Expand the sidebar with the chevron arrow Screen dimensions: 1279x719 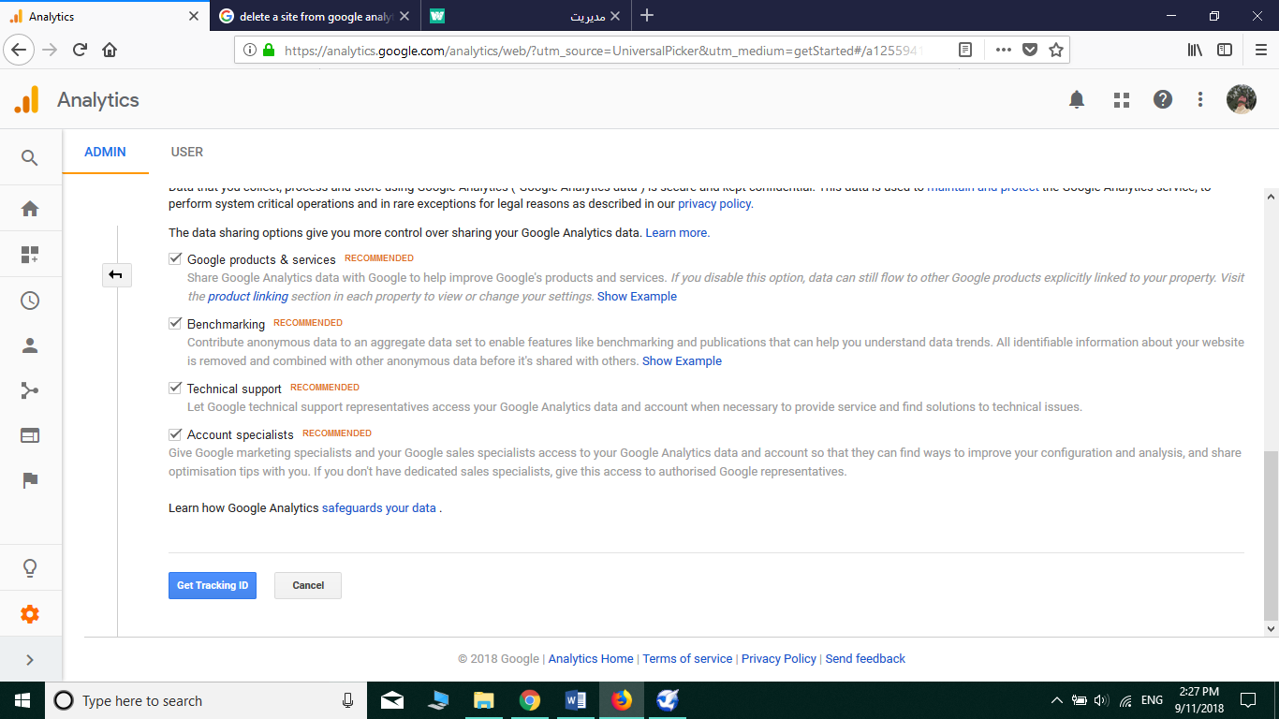30,660
